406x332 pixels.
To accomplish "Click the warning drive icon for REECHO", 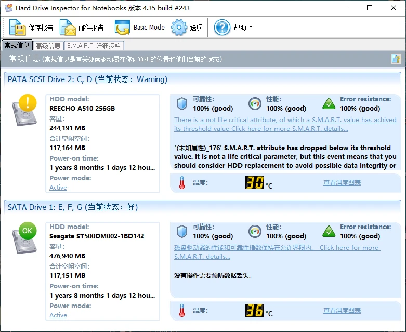I will point(24,110).
